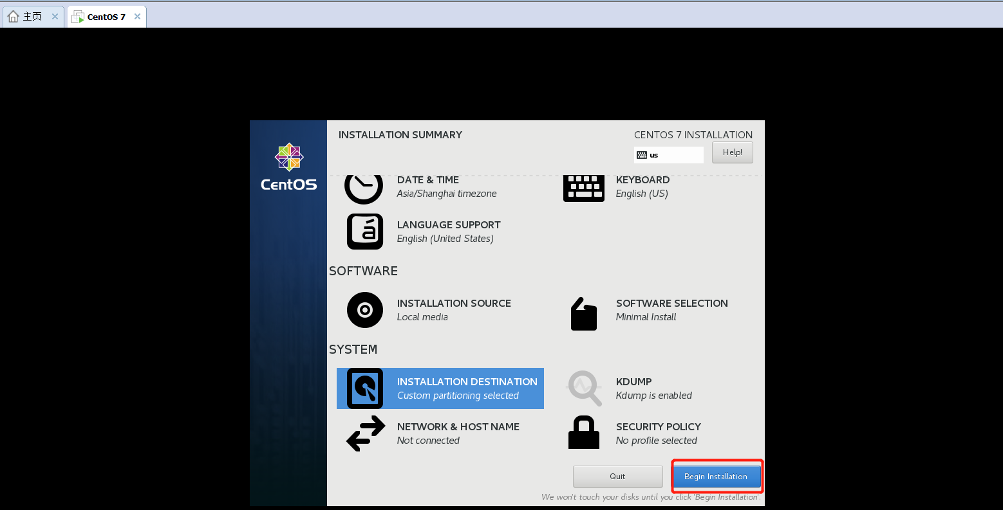The height and width of the screenshot is (510, 1003).
Task: Click the keyboard icon in layout indicator
Action: 641,155
